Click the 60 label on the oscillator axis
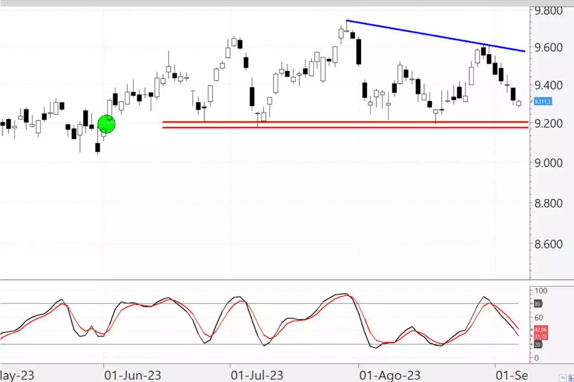This screenshot has width=574, height=382. (539, 318)
